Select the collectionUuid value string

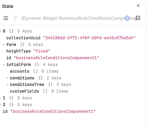tap(89, 38)
